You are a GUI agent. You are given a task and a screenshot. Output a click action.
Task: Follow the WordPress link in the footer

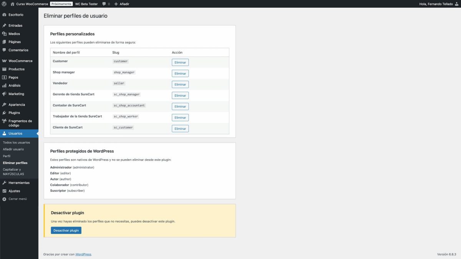click(83, 254)
